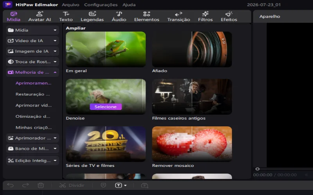Select the Texto tool icon
313x195 pixels.
coord(66,14)
